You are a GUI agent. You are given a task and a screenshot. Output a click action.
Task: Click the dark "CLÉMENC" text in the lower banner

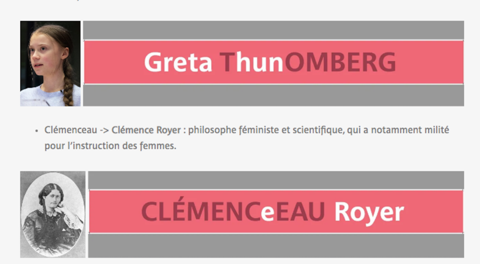200,212
